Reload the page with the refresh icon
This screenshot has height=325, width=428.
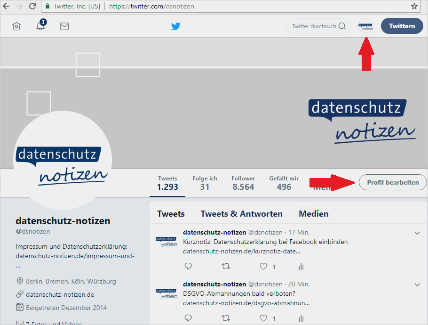pos(32,6)
